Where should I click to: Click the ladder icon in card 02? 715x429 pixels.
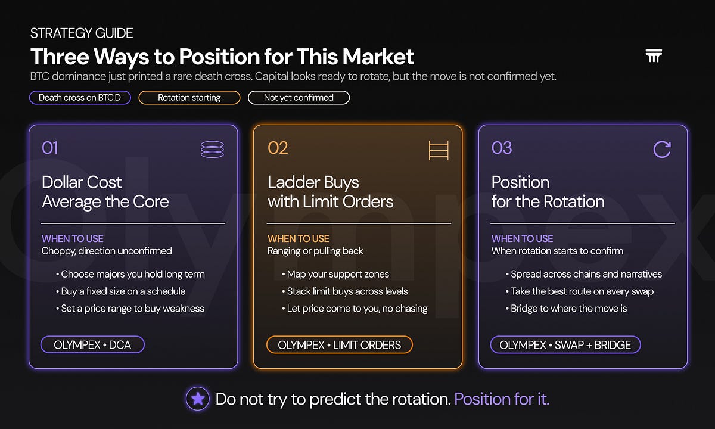click(x=439, y=150)
